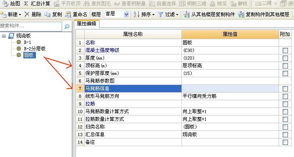Click the 排序 sort icon
The height and width of the screenshot is (157, 294).
point(136,14)
